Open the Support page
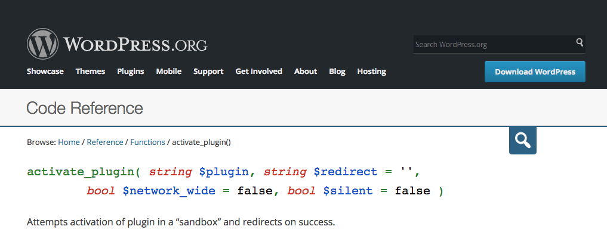This screenshot has width=607, height=251. coord(208,72)
